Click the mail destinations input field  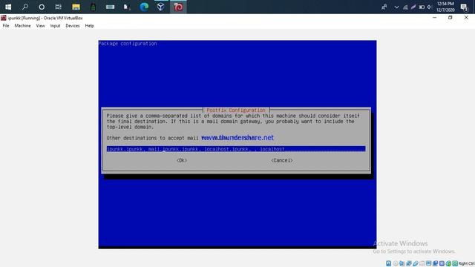tap(236, 149)
